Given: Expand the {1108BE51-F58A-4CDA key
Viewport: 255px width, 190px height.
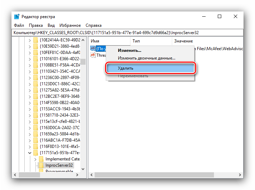Looking at the screenshot, I should 30,65.
